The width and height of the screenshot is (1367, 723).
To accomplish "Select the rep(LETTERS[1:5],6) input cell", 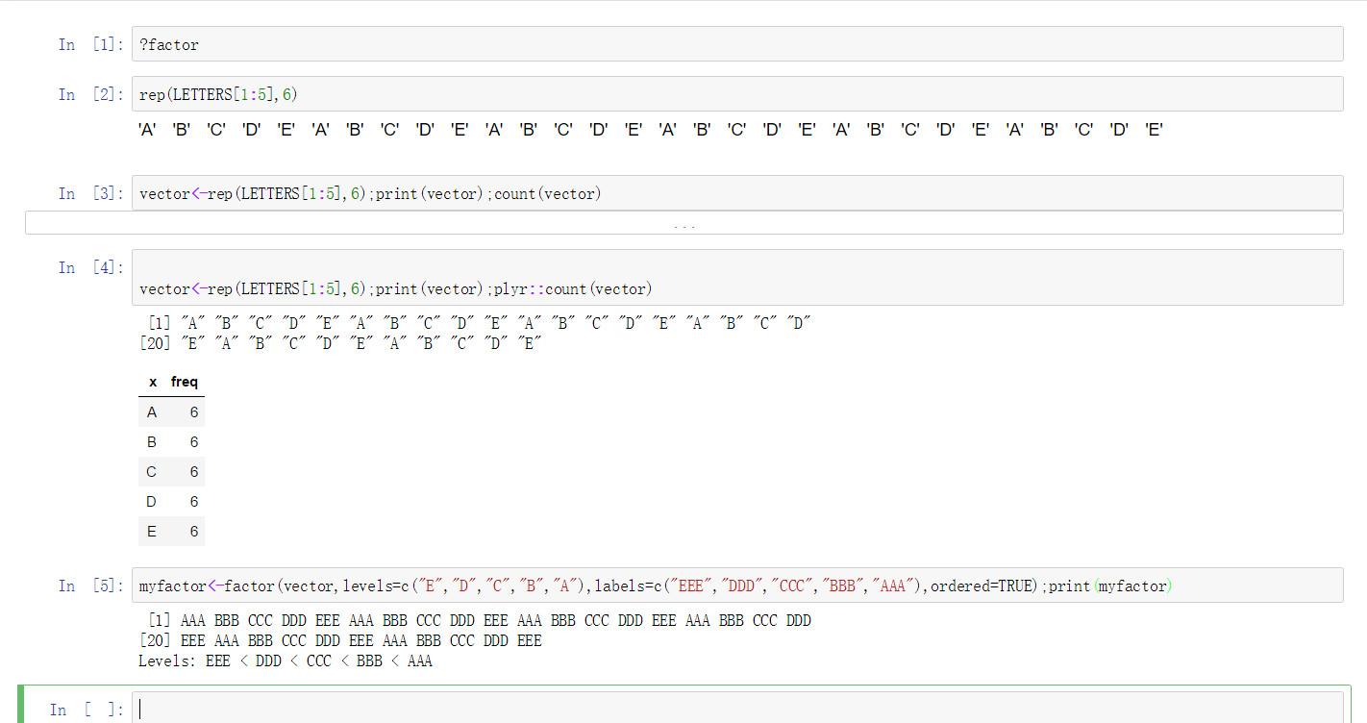I will [x=737, y=94].
